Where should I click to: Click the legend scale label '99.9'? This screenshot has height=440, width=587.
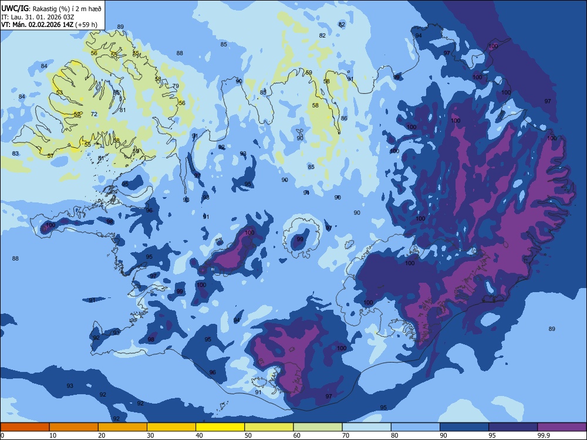pyautogui.click(x=544, y=435)
